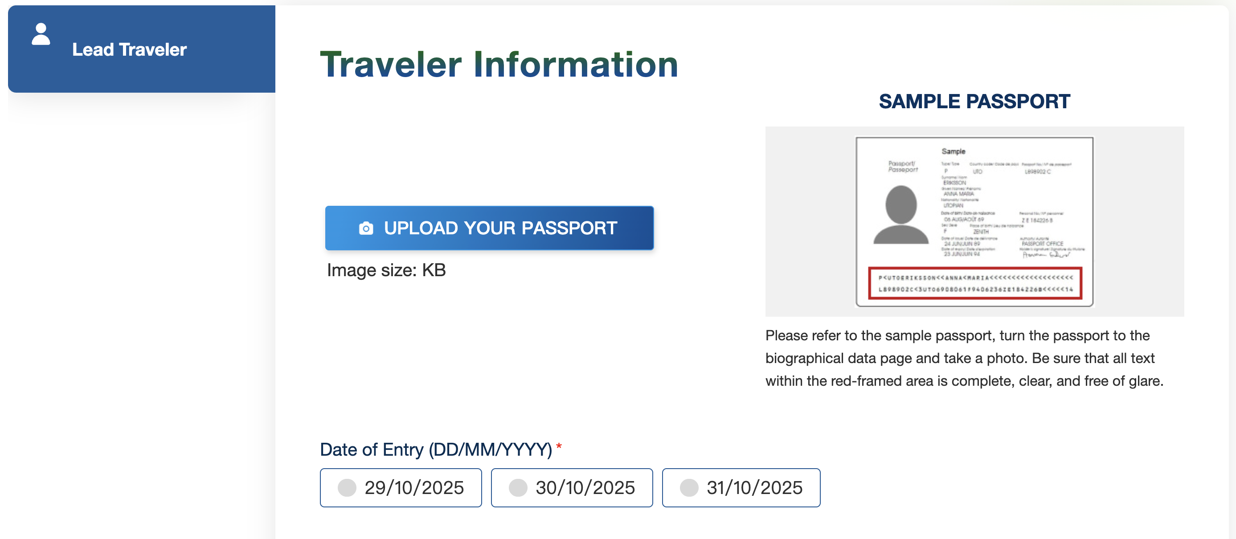Click the 30/10/2025 date label text
Image resolution: width=1236 pixels, height=539 pixels.
pos(585,488)
